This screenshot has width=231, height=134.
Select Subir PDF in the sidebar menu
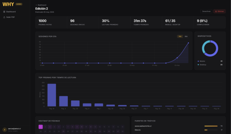tap(10, 17)
